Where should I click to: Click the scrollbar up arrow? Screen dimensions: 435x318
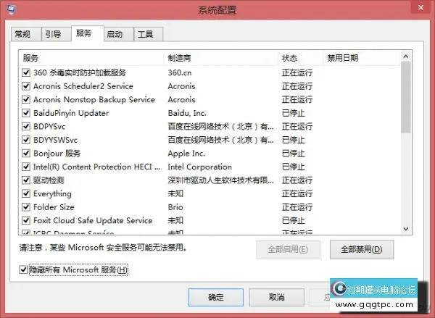[x=405, y=57]
